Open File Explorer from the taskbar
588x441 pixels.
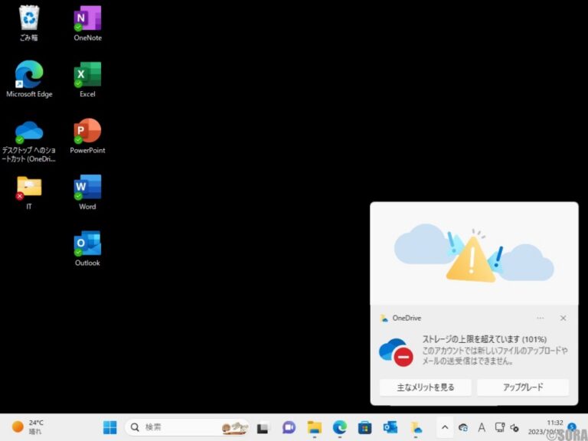click(314, 427)
